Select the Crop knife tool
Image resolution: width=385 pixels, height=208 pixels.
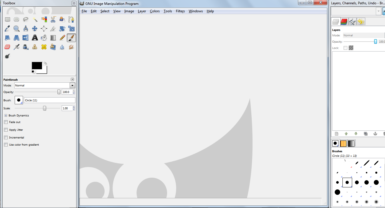pos(53,29)
